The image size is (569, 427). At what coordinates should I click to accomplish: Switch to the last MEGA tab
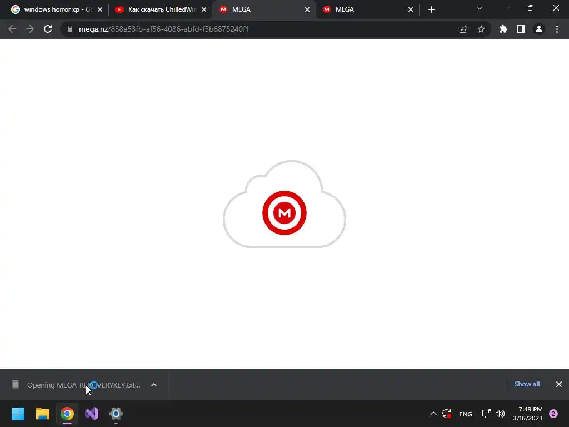[368, 9]
